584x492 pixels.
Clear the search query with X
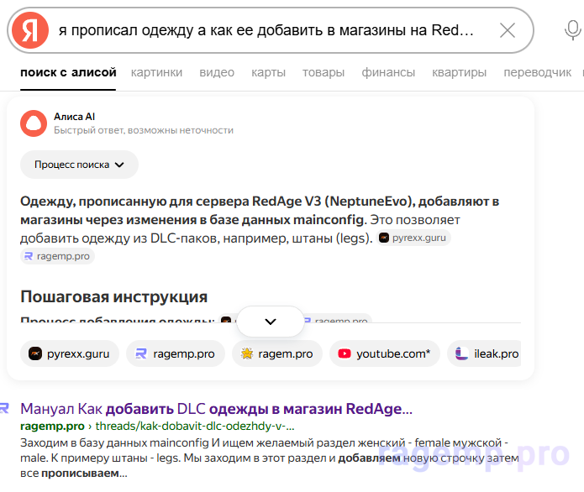(x=508, y=31)
